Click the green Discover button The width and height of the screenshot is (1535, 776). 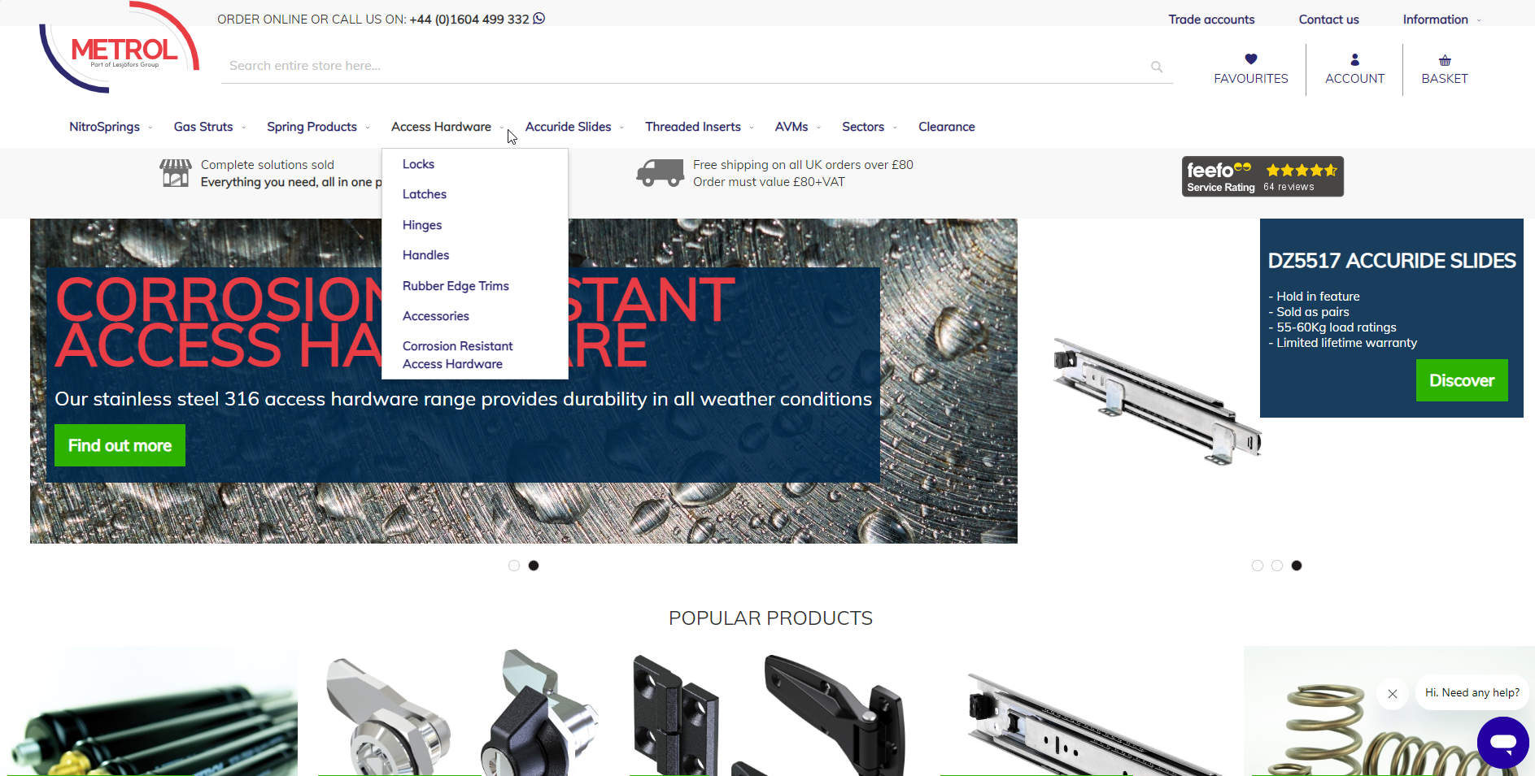(1462, 380)
